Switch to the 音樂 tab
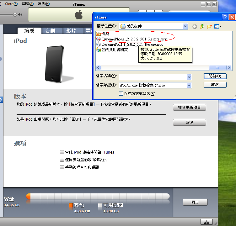 pyautogui.click(x=50, y=31)
